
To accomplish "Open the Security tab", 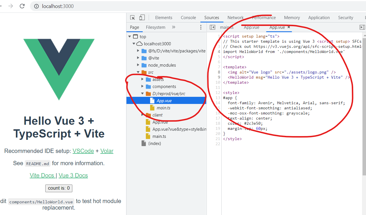I will coord(345,18).
